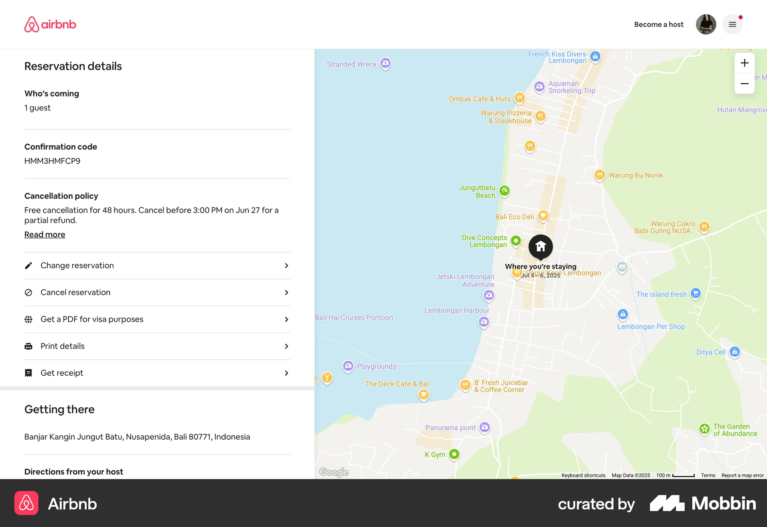Click your profile avatar photo

pyautogui.click(x=706, y=24)
